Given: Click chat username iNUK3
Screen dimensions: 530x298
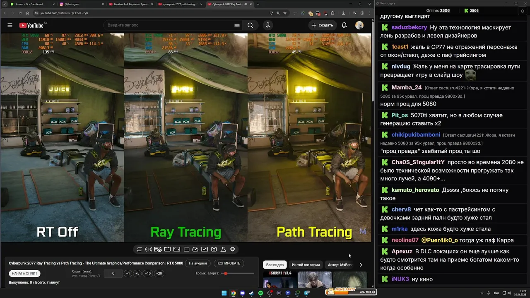Looking at the screenshot, I should tap(400, 279).
